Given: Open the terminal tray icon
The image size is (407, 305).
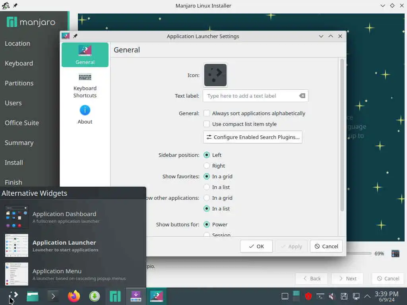Looking at the screenshot, I should (x=320, y=296).
